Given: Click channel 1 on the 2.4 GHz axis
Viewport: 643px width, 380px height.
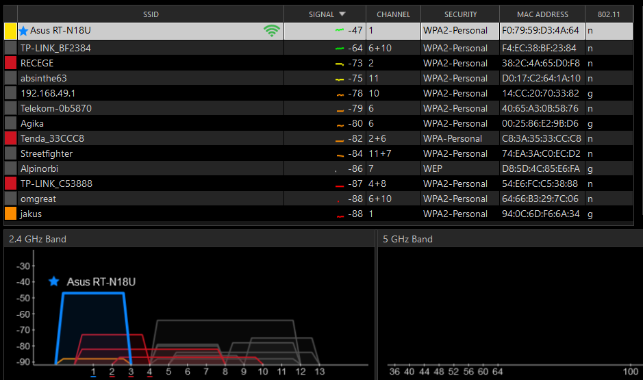Looking at the screenshot, I should (x=93, y=371).
